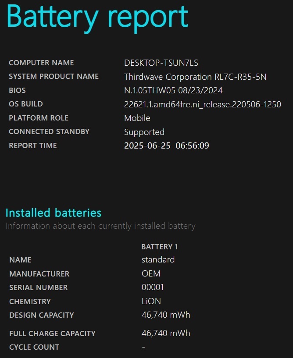Click the installed battery information subtitle
293x358 pixels.
[100, 226]
